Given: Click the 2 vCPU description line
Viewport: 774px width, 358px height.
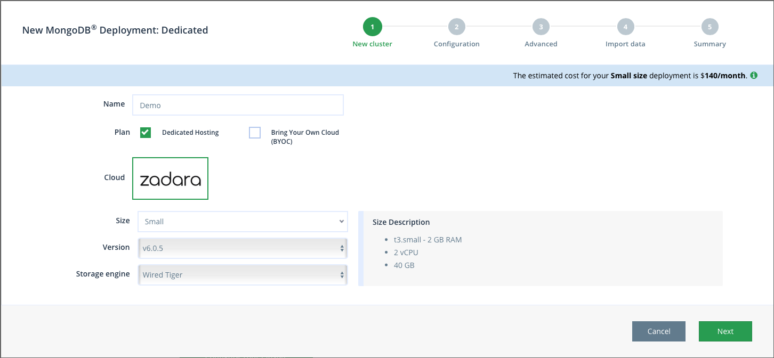Looking at the screenshot, I should click(406, 253).
